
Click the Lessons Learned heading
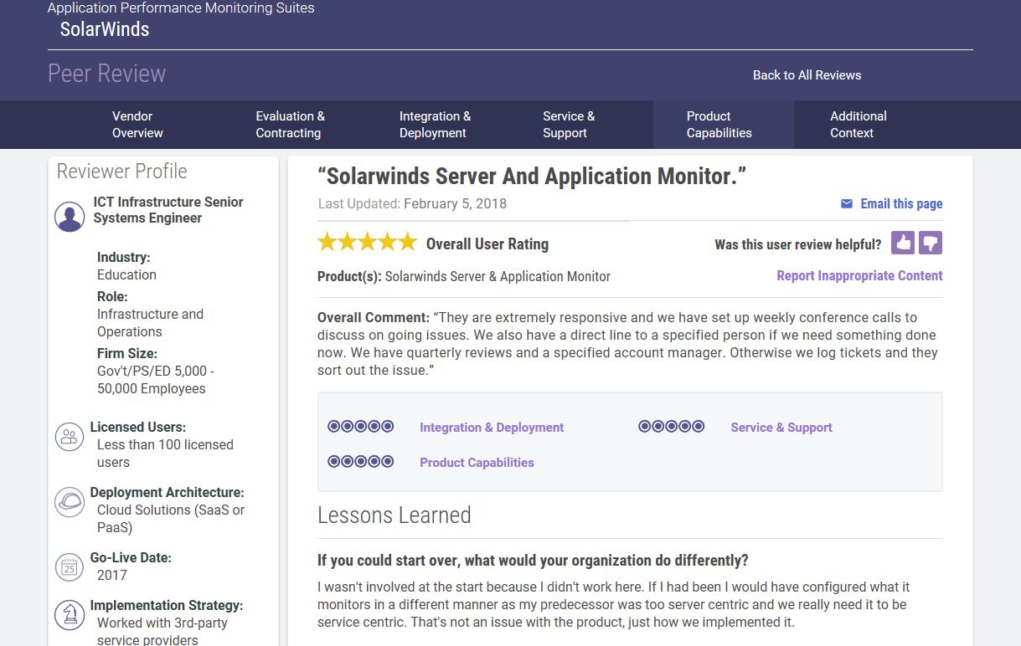coord(394,515)
